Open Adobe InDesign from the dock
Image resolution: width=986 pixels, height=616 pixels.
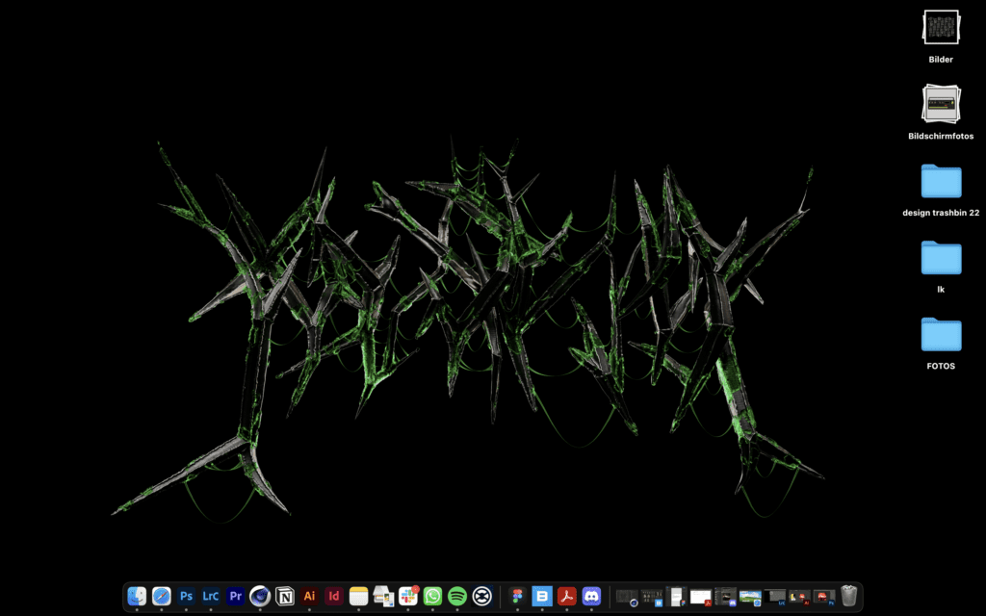[x=334, y=597]
